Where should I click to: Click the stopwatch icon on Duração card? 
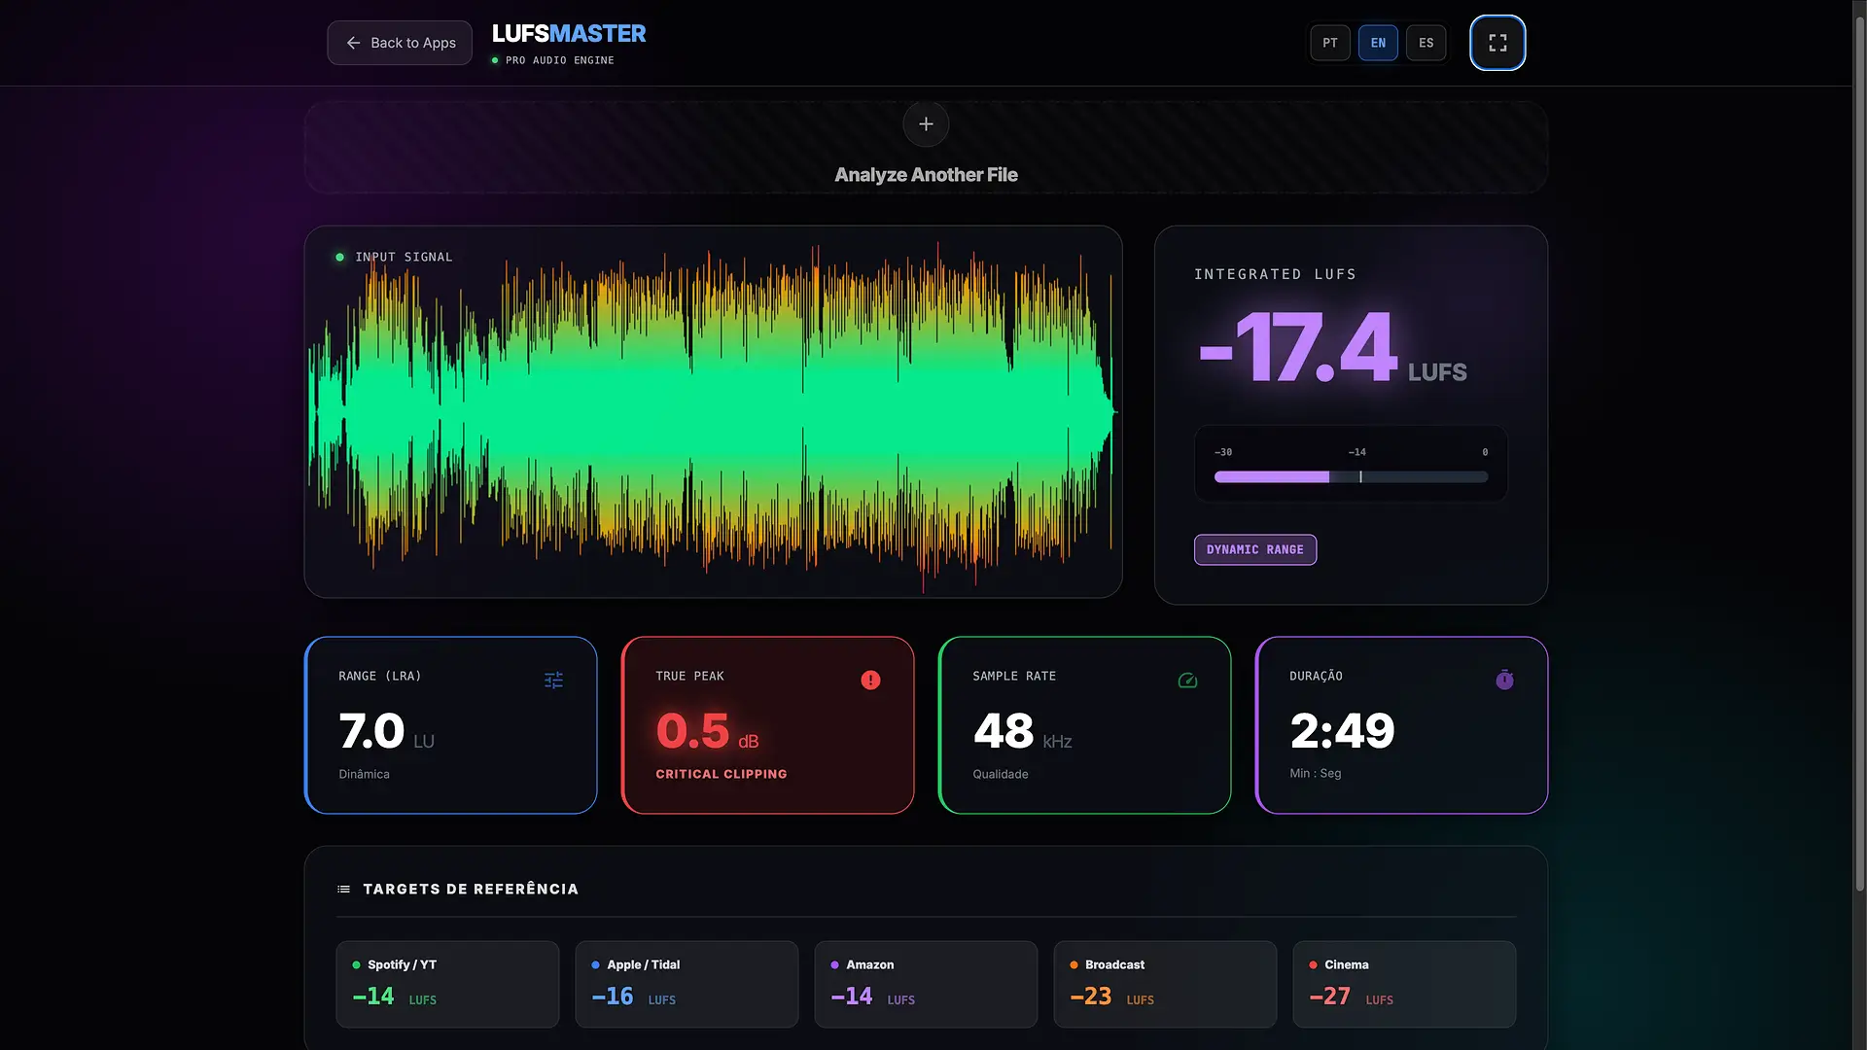pyautogui.click(x=1504, y=680)
